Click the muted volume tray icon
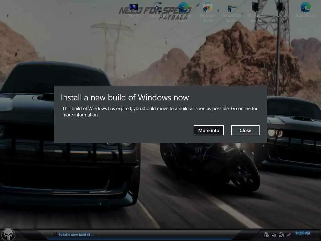The image size is (321, 241). click(274, 235)
